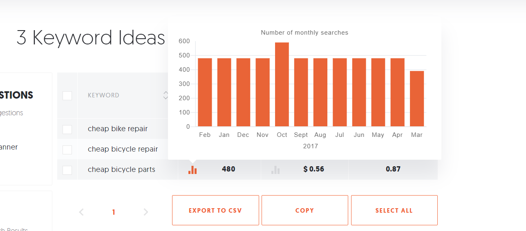
Task: Sort the Keyword column
Action: point(166,95)
